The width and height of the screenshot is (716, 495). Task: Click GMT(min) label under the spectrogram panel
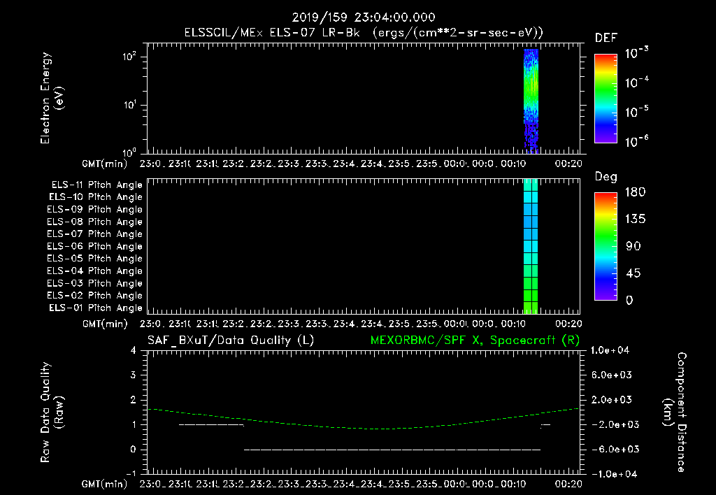105,164
